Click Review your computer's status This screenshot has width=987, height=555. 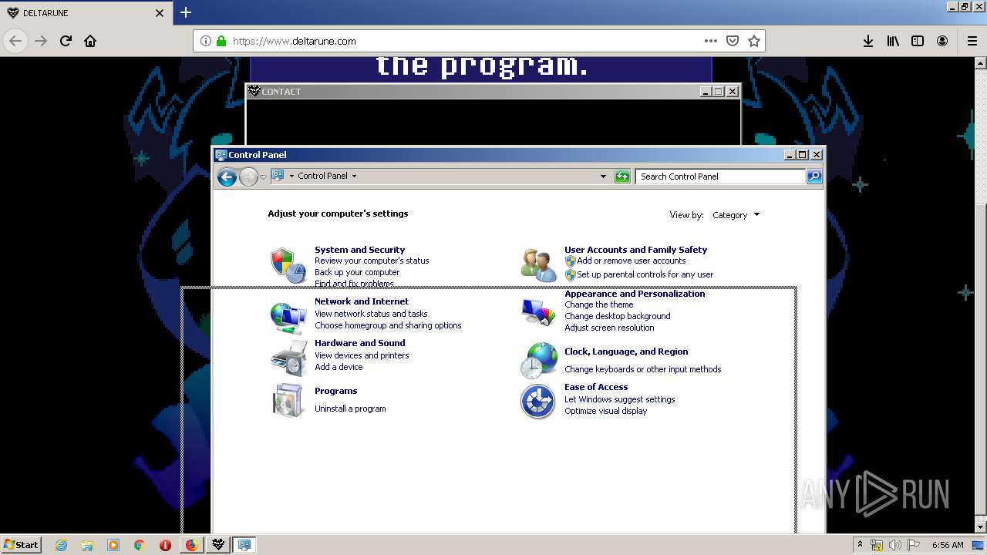[372, 261]
